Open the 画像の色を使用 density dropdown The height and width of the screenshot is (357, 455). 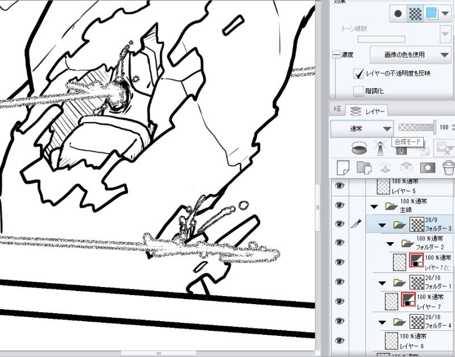coord(410,55)
